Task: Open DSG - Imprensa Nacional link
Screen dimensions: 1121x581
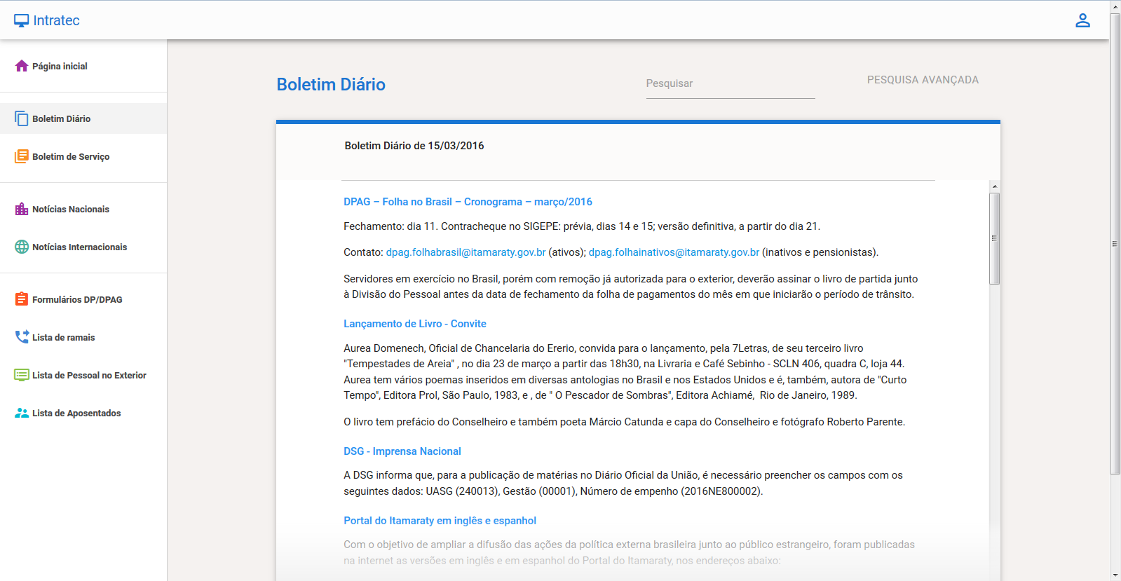Action: coord(402,451)
